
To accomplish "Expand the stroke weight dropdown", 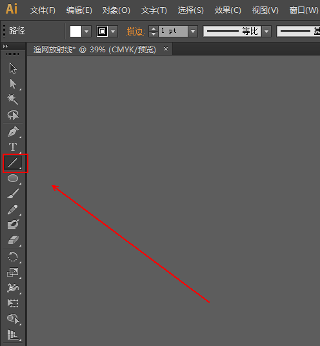I will point(193,32).
